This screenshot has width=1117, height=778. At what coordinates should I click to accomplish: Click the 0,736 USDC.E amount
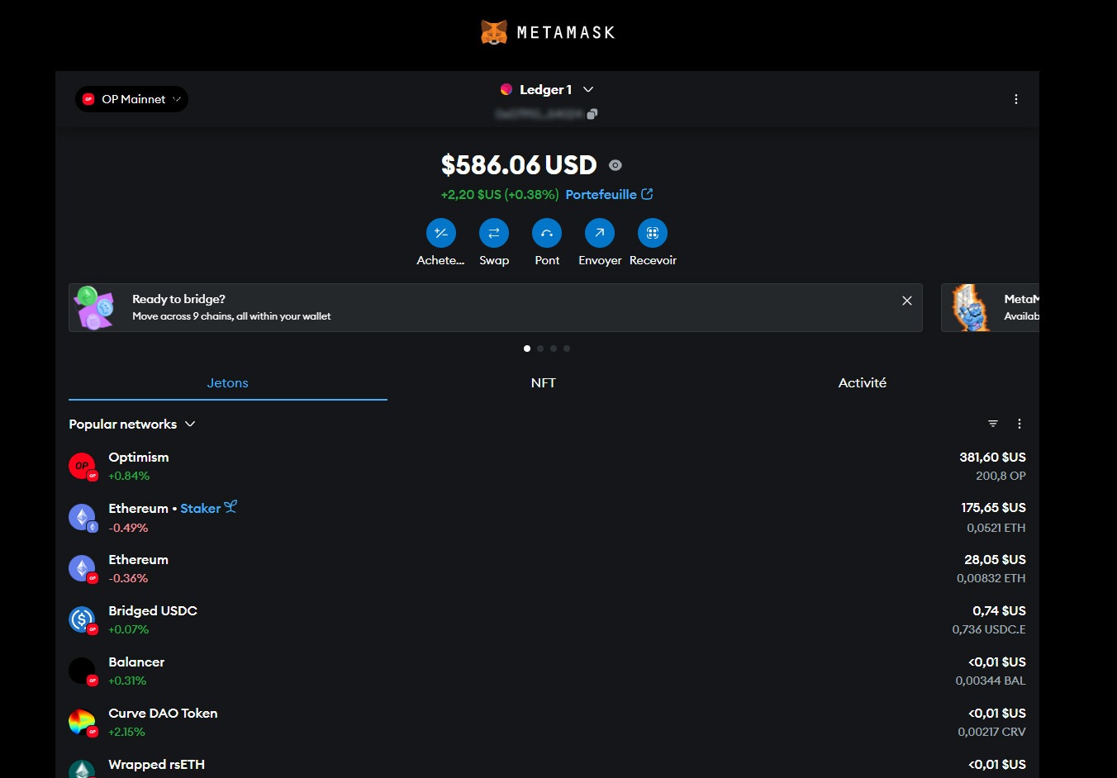click(x=989, y=629)
